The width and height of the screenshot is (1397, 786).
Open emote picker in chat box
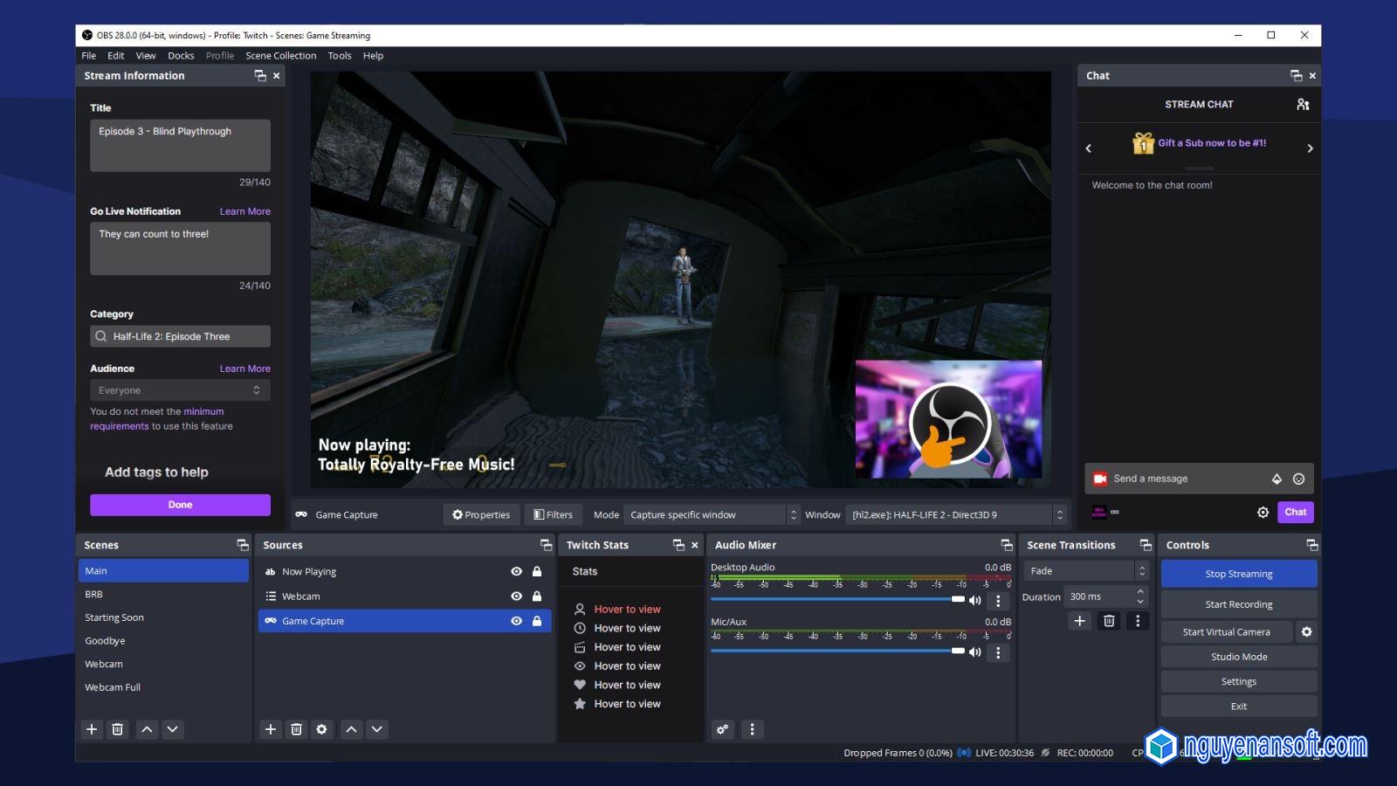(1298, 479)
